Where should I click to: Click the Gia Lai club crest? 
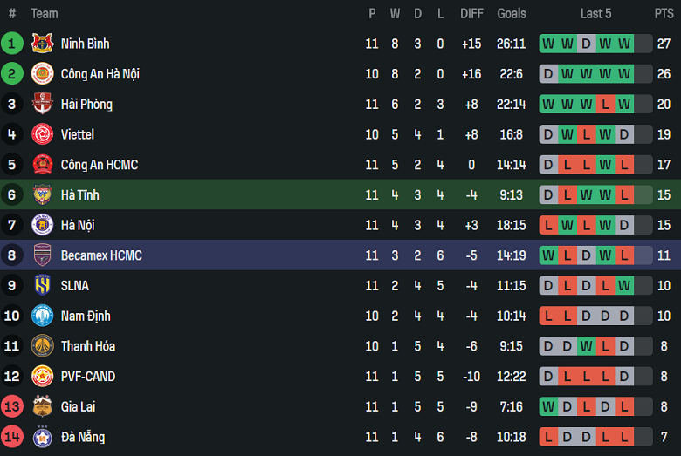(x=42, y=406)
